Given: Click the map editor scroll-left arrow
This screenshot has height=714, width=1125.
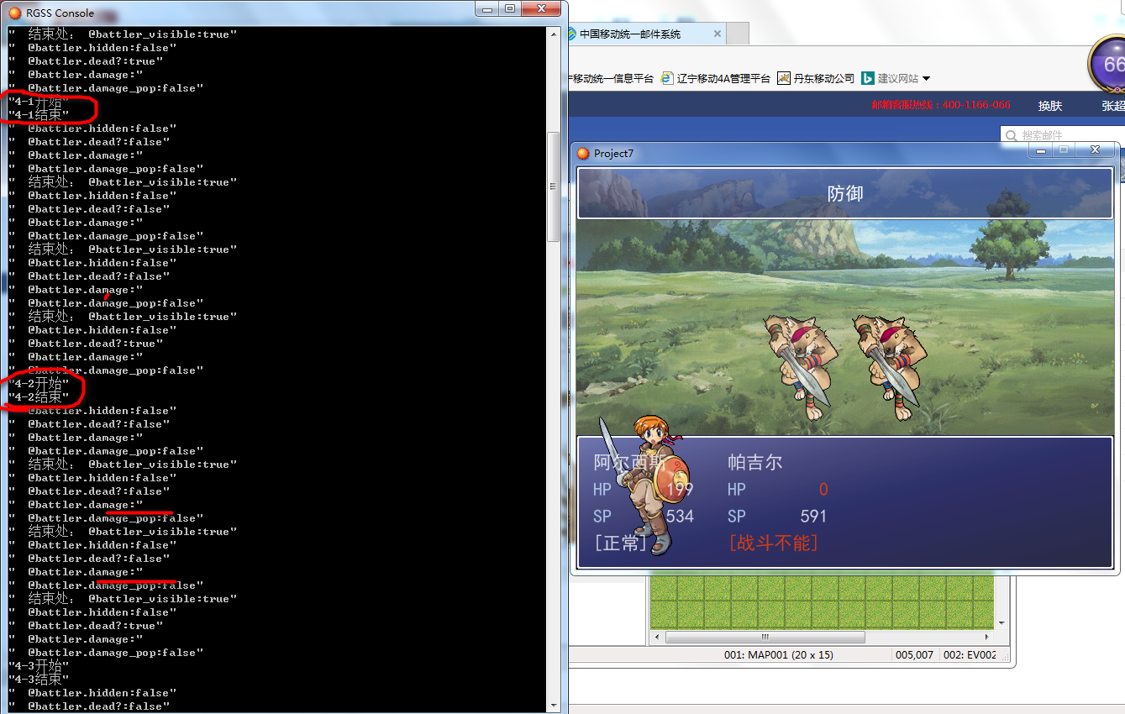Looking at the screenshot, I should pos(658,638).
